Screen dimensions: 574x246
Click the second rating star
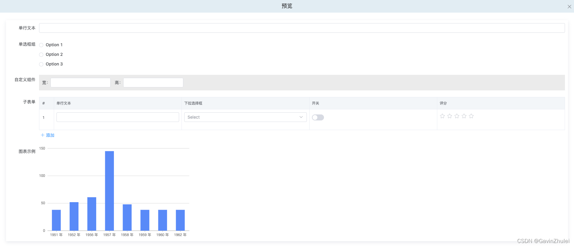tap(450, 116)
